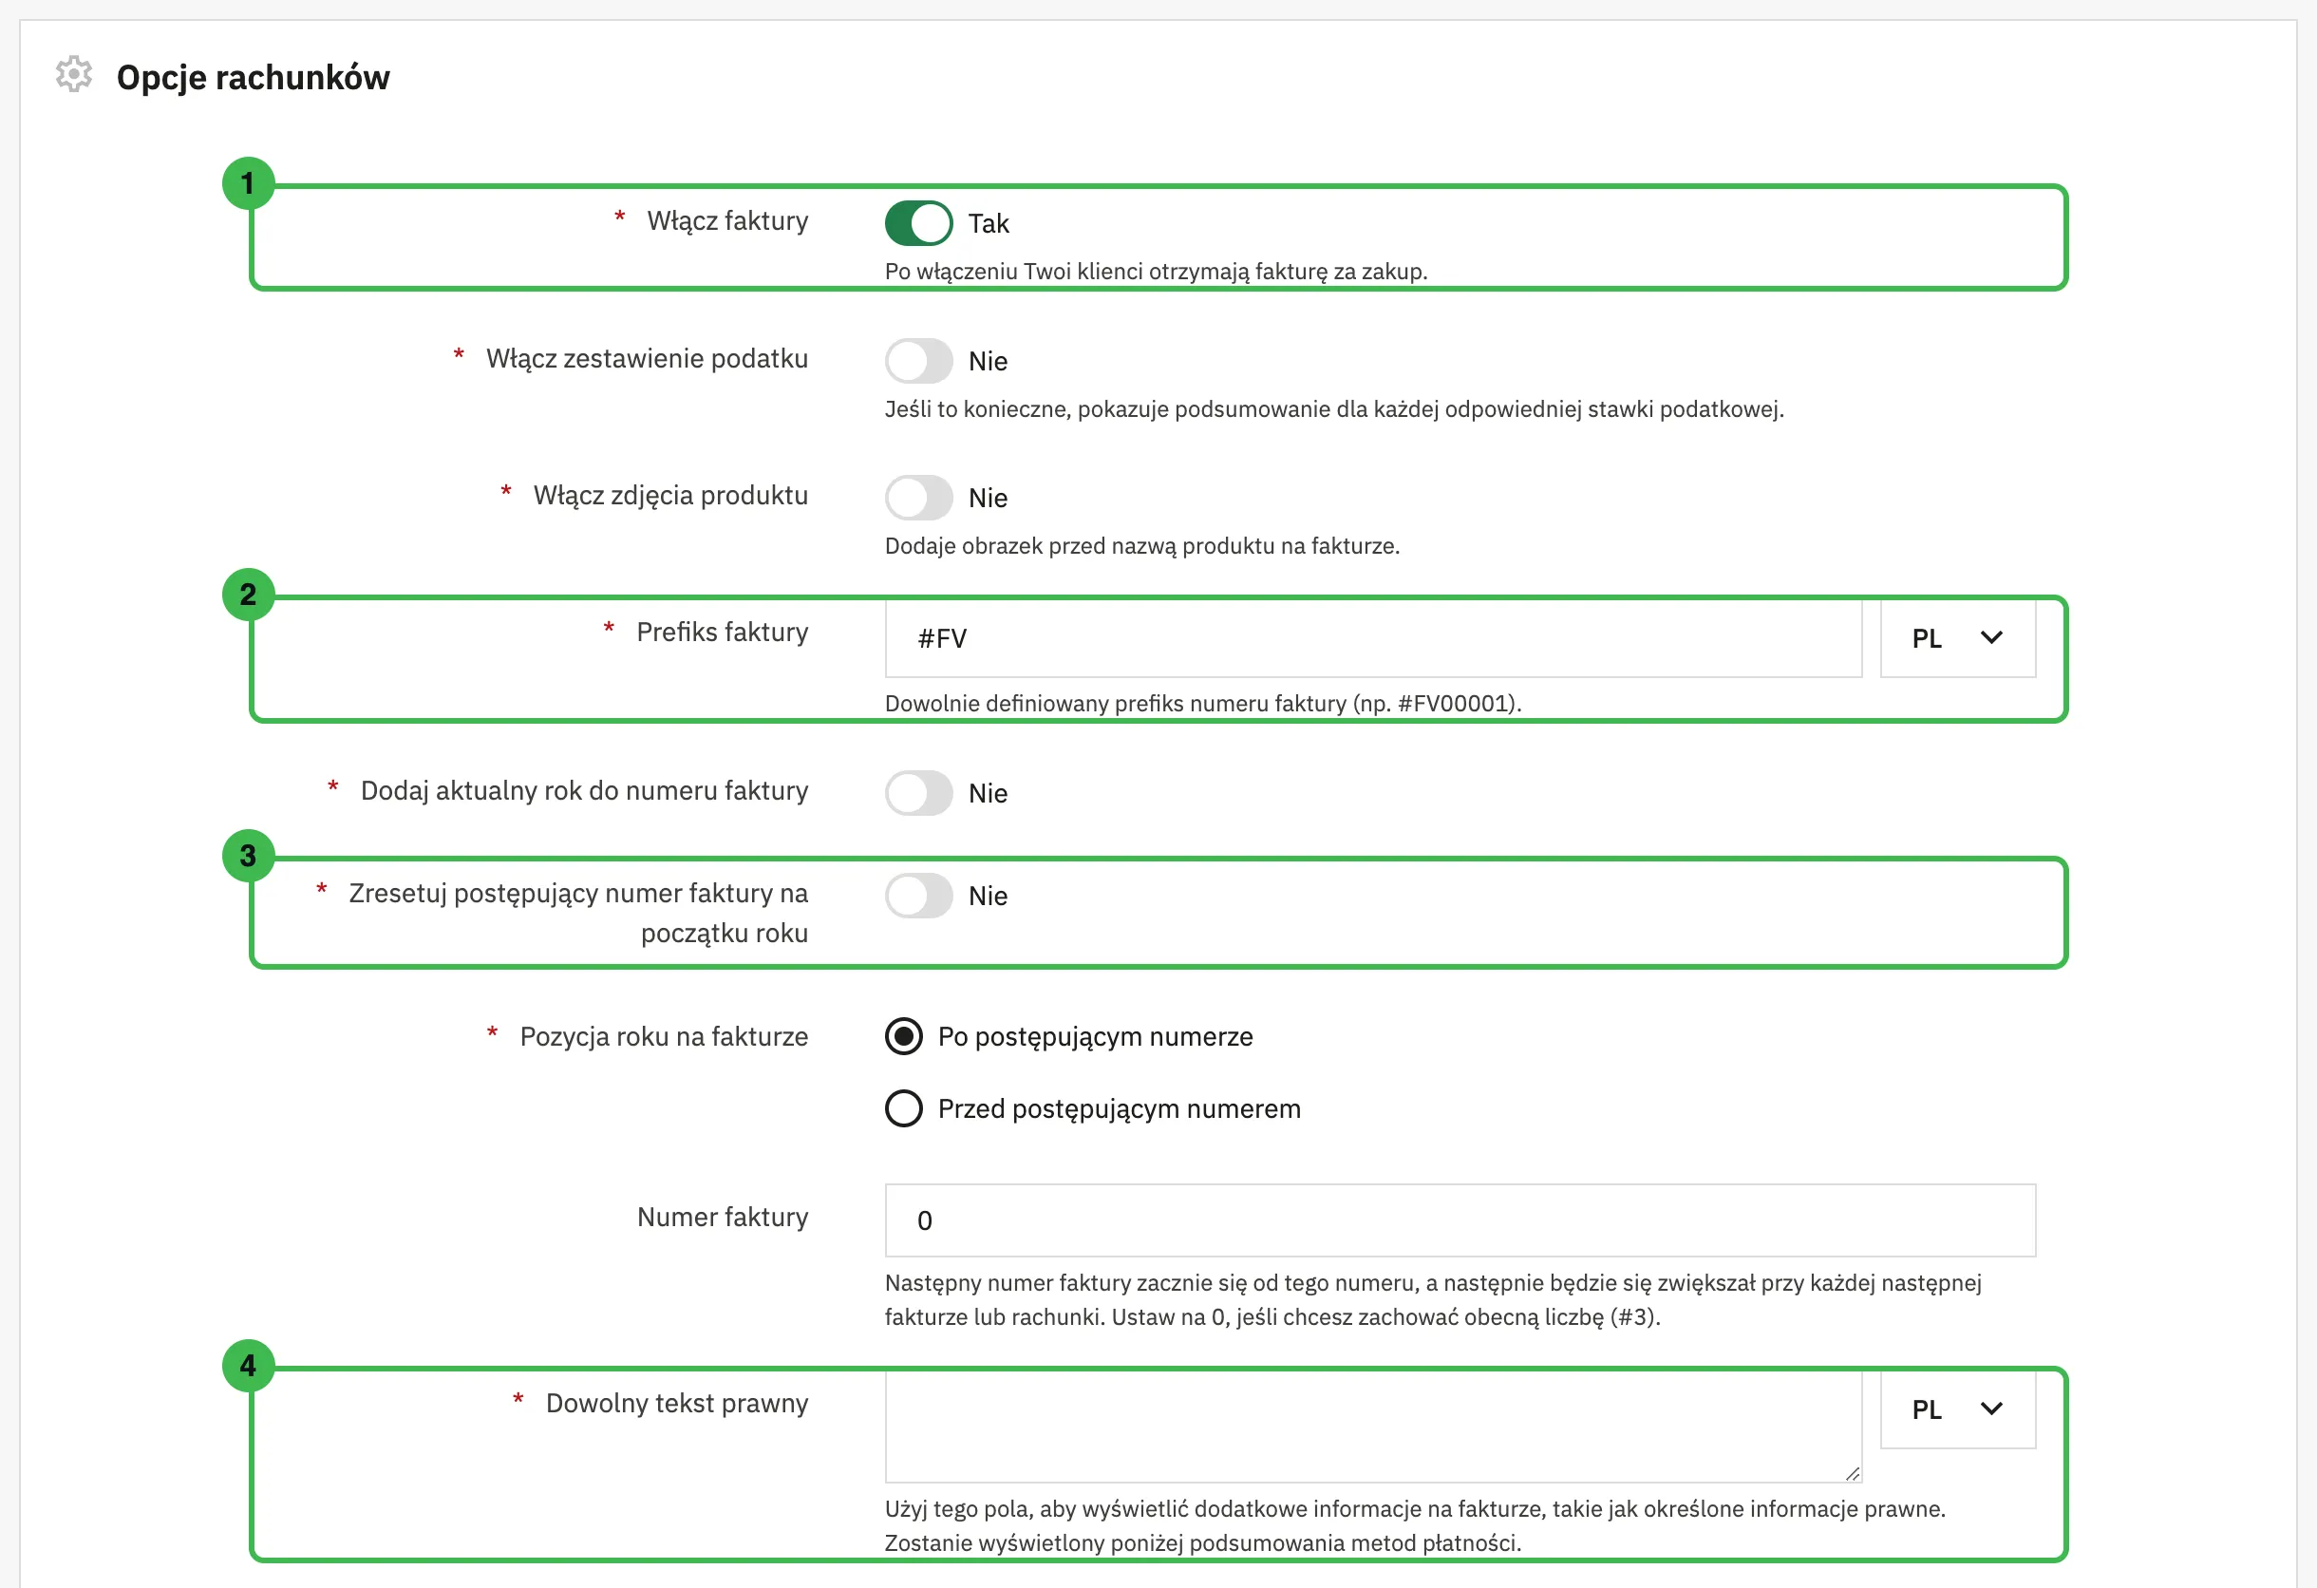The image size is (2317, 1588).
Task: Click the Numer faktury input field
Action: pyautogui.click(x=1460, y=1220)
